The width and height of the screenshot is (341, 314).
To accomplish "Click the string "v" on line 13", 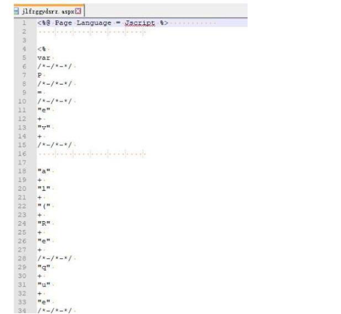I will (44, 128).
